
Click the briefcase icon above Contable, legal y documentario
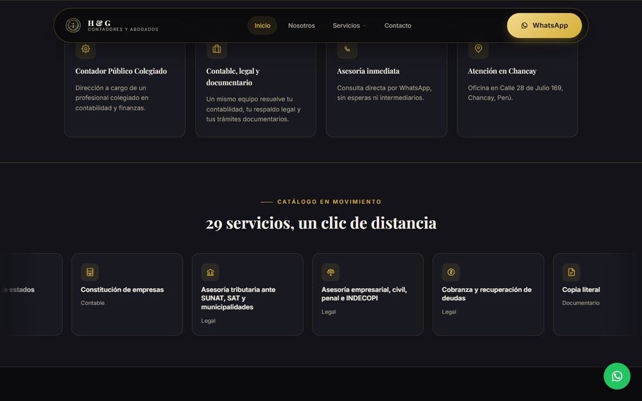(216, 49)
